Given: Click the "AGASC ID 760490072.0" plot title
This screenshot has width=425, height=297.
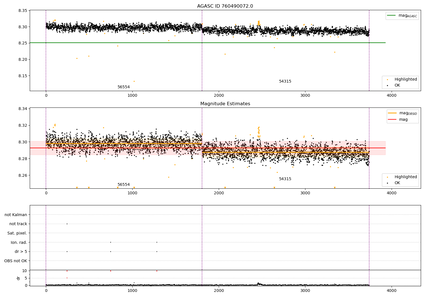Looking at the screenshot, I should pyautogui.click(x=225, y=6).
